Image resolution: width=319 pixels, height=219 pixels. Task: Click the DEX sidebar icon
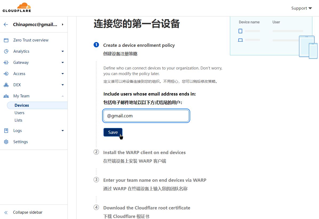click(6, 85)
